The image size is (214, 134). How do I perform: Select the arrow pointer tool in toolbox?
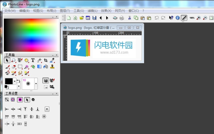(7, 60)
